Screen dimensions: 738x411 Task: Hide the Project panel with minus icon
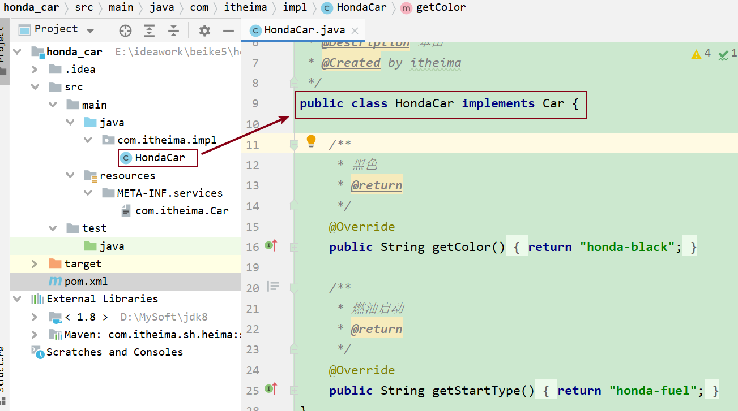coord(228,31)
